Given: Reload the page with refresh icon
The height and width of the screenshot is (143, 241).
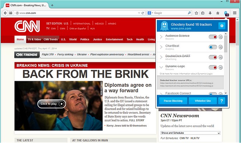Looking at the screenshot, I should 143,13.
